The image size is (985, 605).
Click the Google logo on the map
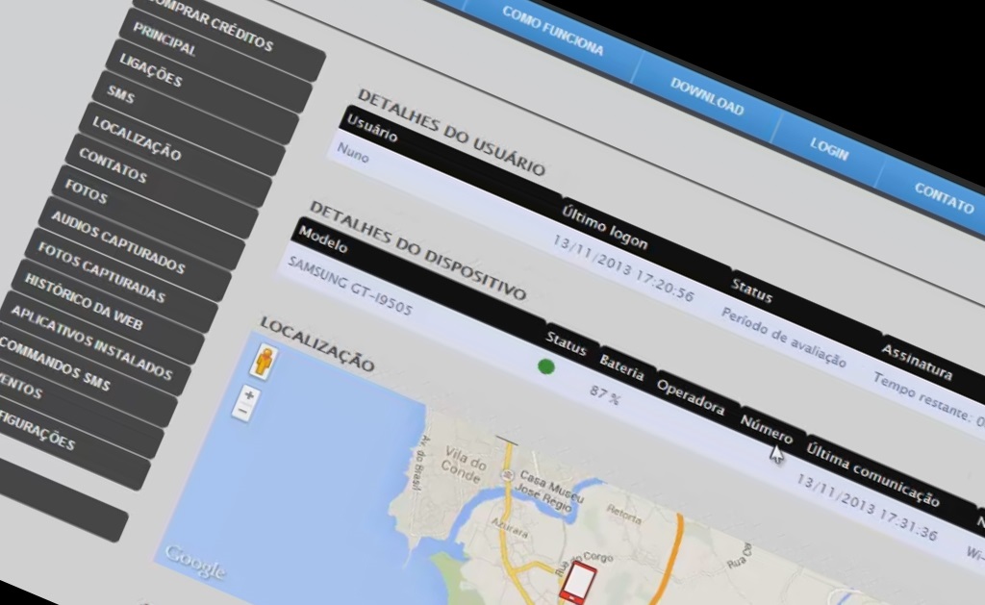(194, 562)
